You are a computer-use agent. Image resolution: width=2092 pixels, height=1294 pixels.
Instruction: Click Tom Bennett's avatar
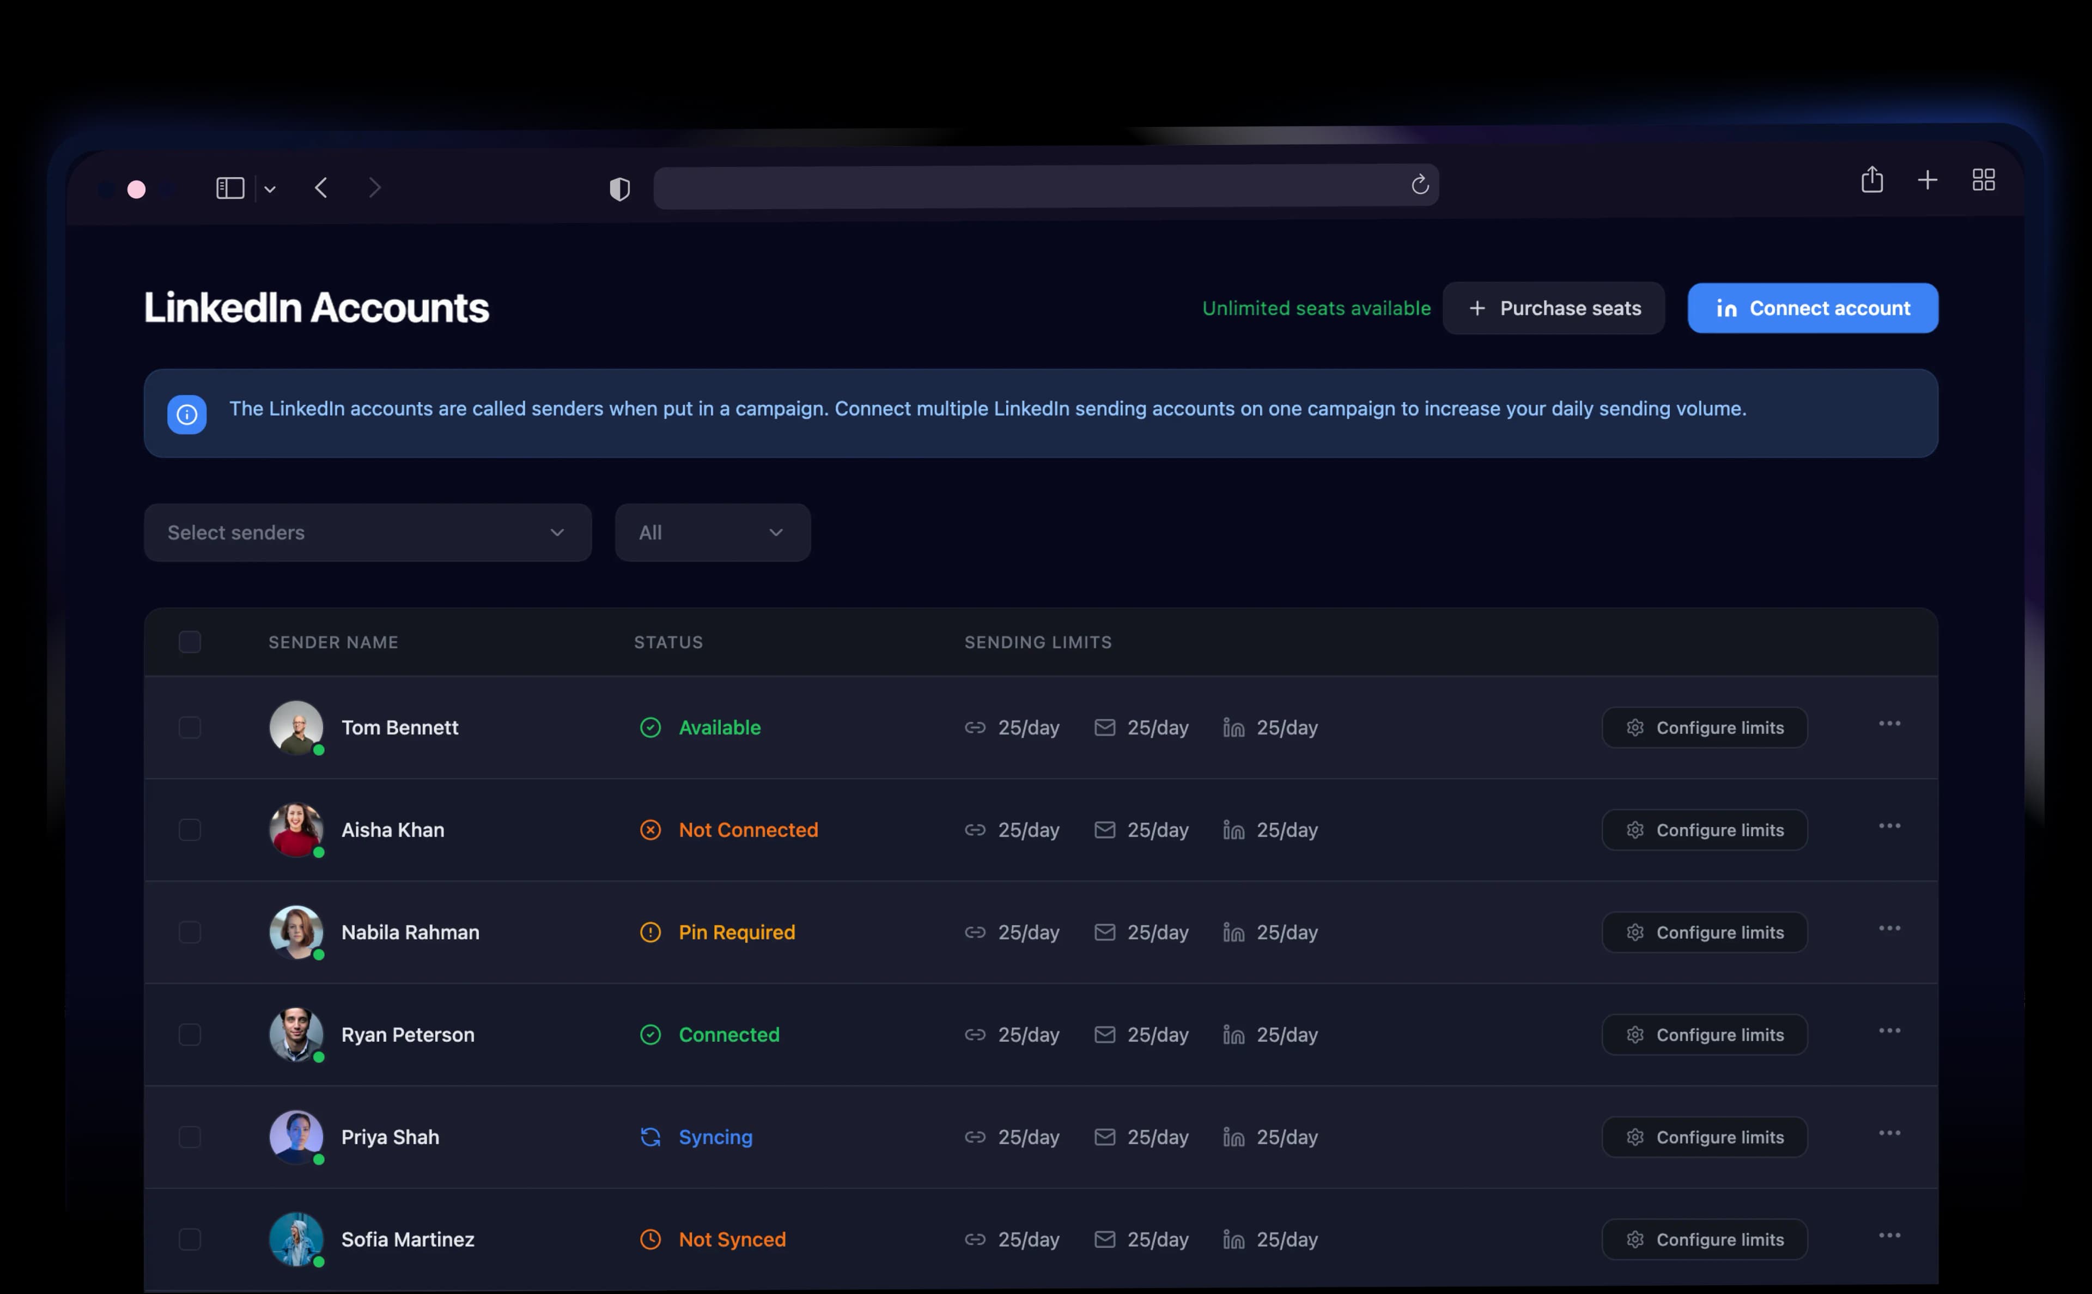tap(296, 727)
